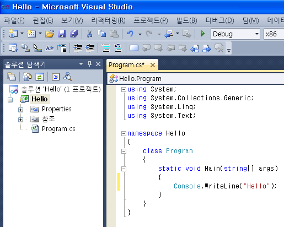Screen dimensions: 284x227
Task: Click View Code icon in Solution Explorer
Action: pyautogui.click(x=56, y=77)
